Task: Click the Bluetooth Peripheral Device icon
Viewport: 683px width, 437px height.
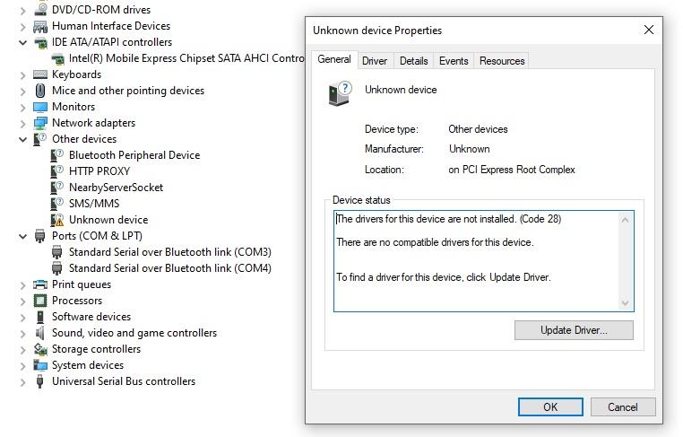Action: (x=57, y=155)
